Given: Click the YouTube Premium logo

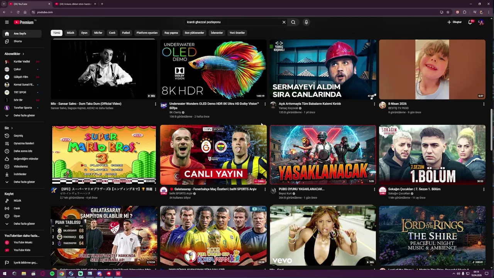Looking at the screenshot, I should click(24, 22).
